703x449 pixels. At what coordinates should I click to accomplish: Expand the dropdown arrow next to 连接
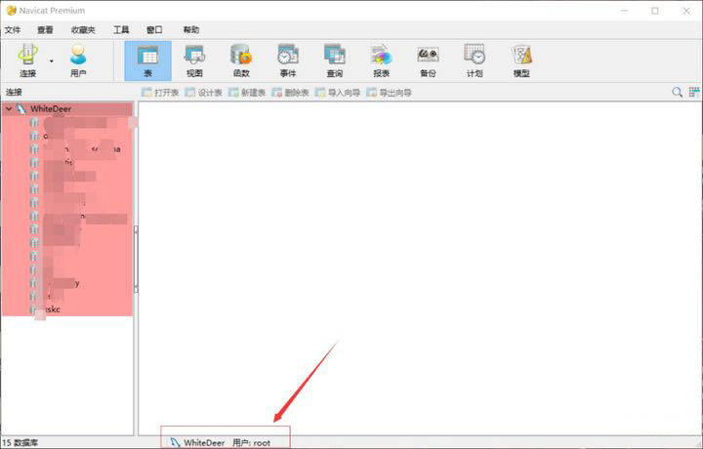pyautogui.click(x=52, y=61)
